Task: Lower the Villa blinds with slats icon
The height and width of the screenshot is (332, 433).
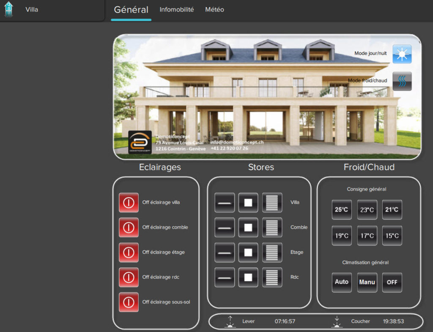Action: point(272,202)
